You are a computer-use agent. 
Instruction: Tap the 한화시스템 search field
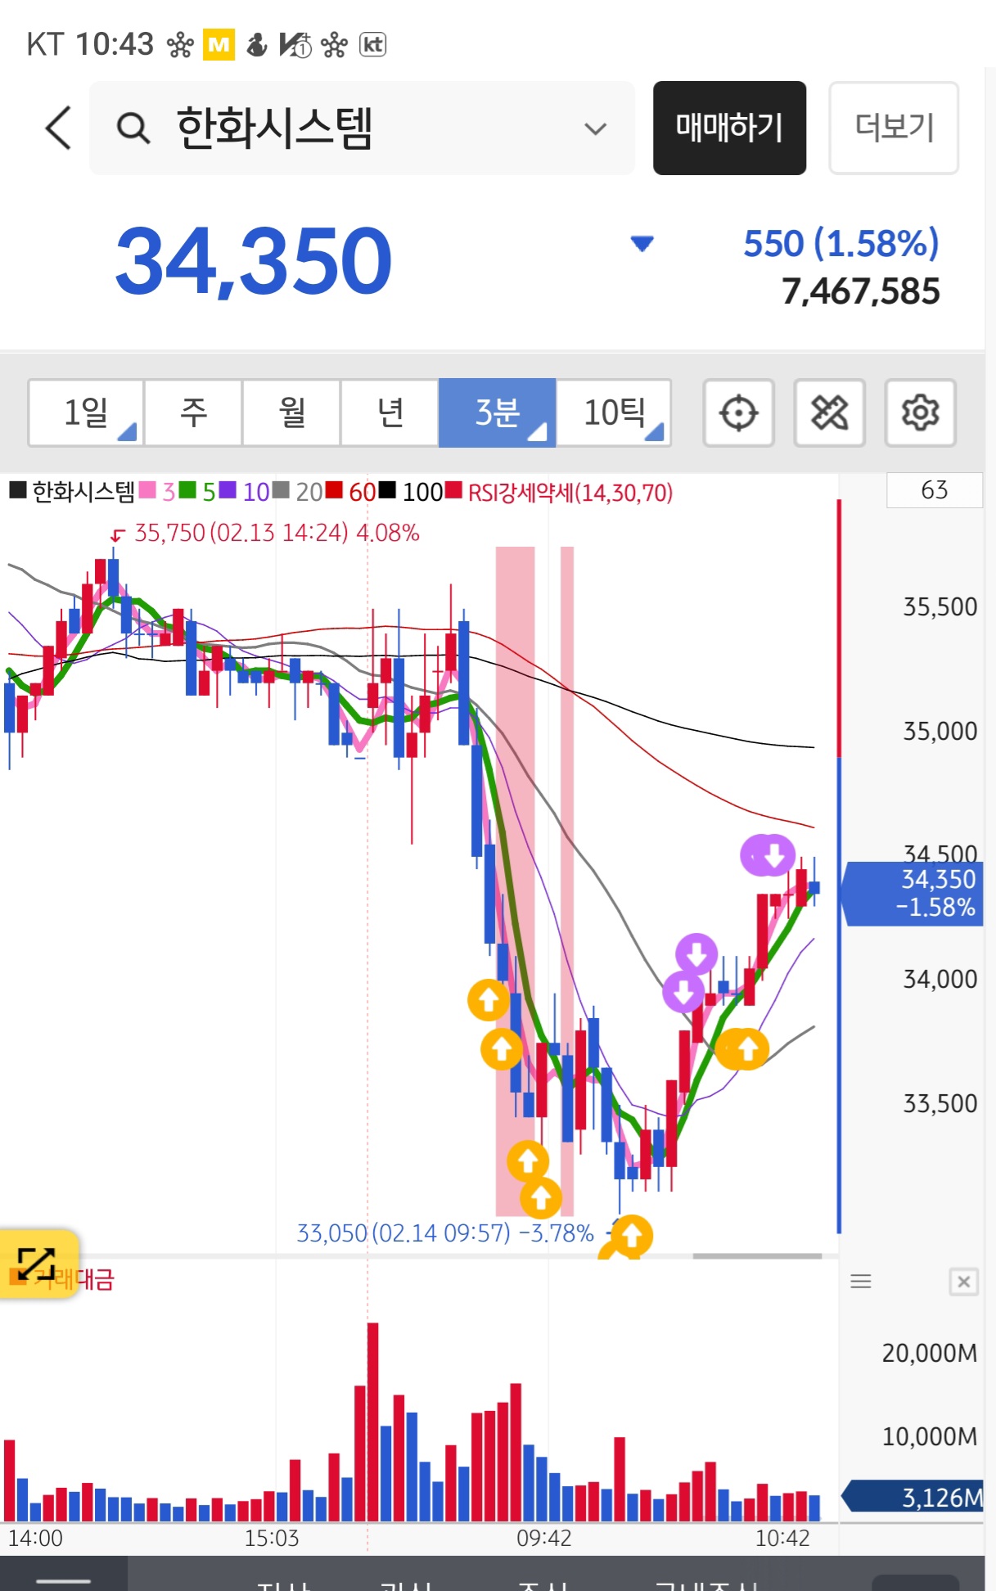tap(362, 128)
